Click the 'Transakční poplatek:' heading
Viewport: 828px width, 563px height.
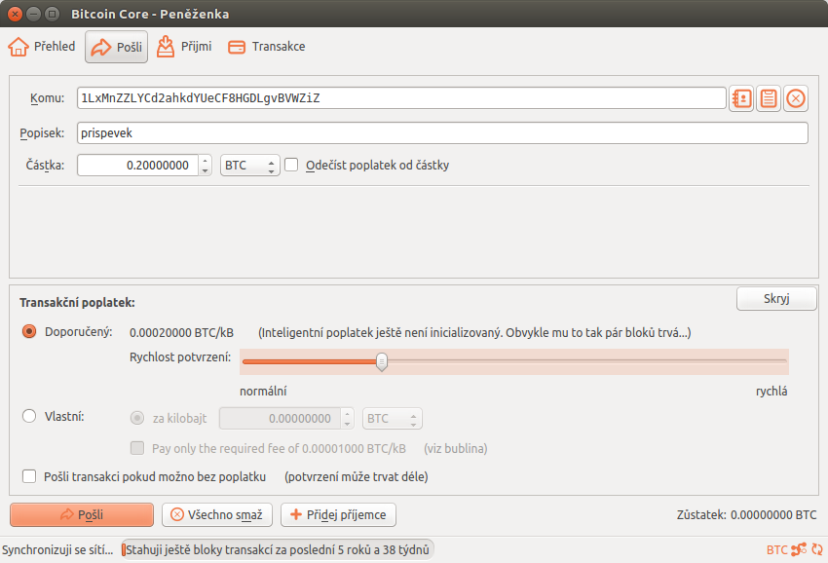77,303
